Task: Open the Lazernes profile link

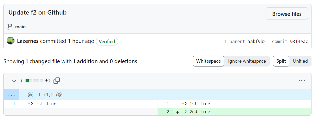Action: click(x=28, y=41)
